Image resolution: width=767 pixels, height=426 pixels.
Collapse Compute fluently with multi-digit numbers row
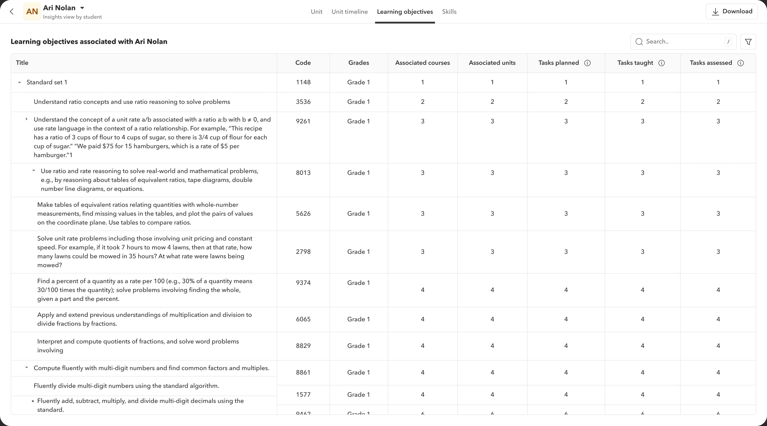[x=27, y=368]
